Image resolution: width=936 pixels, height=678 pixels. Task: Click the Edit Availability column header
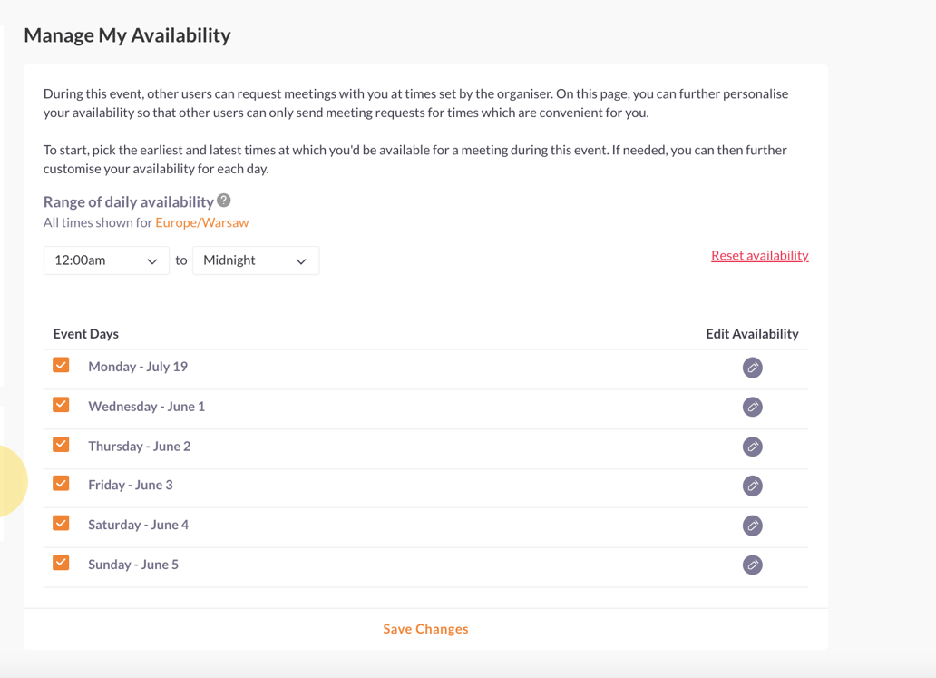coord(752,333)
